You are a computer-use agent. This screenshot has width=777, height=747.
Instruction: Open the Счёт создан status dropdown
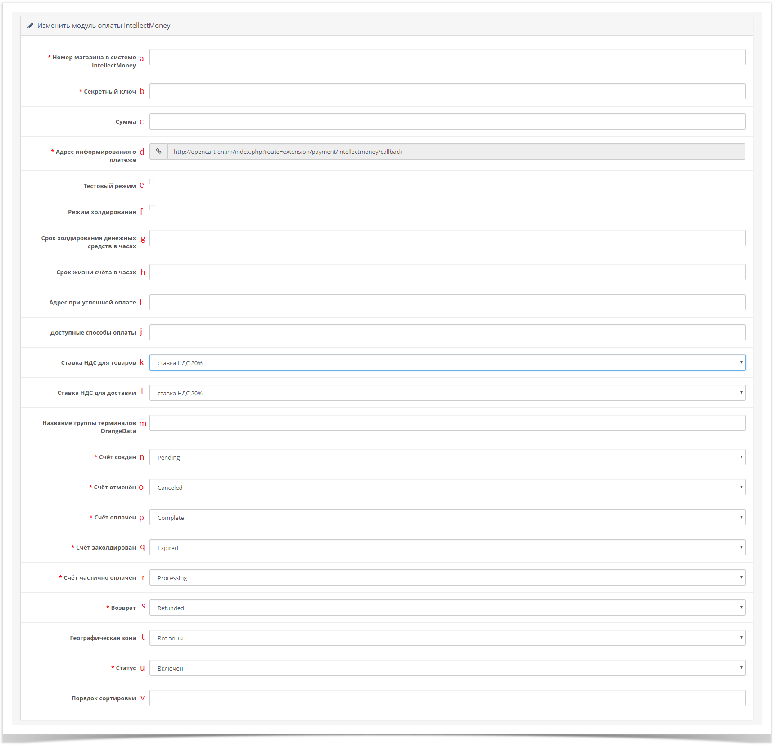click(447, 457)
